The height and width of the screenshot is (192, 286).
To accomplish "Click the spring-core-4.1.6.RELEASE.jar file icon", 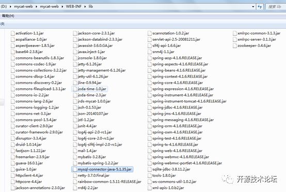I will (150, 83).
